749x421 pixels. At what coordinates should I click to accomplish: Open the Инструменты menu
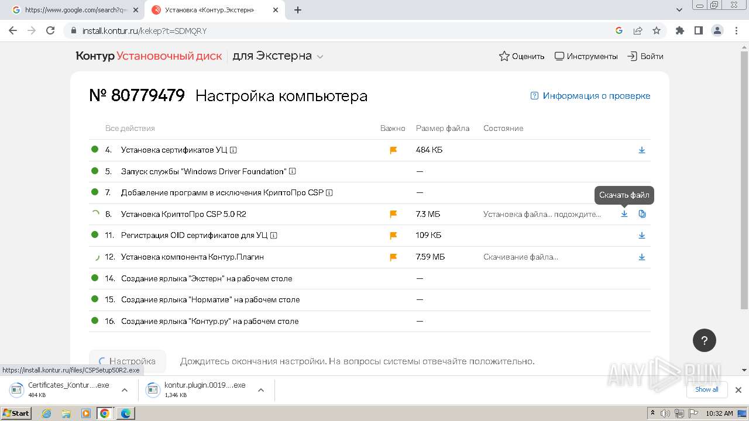(x=586, y=56)
